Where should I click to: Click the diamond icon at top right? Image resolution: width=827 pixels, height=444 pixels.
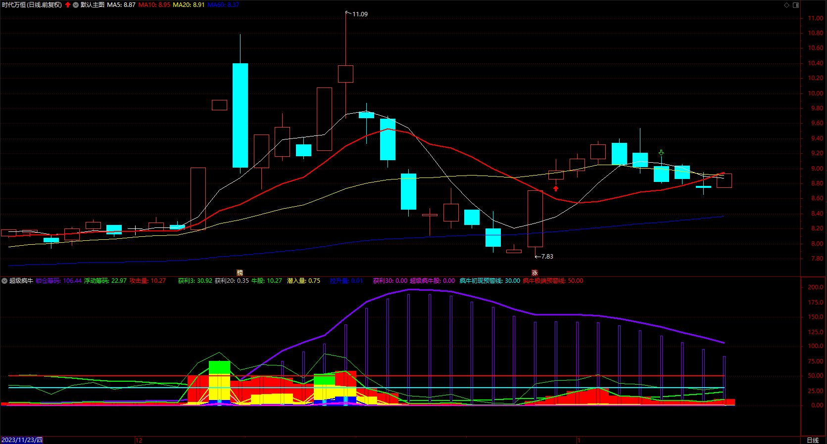coord(786,5)
